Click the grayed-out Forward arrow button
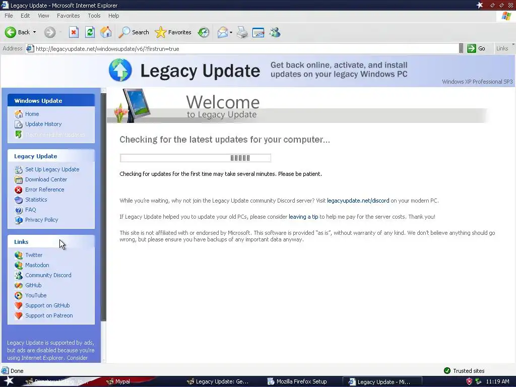516x387 pixels. click(50, 32)
